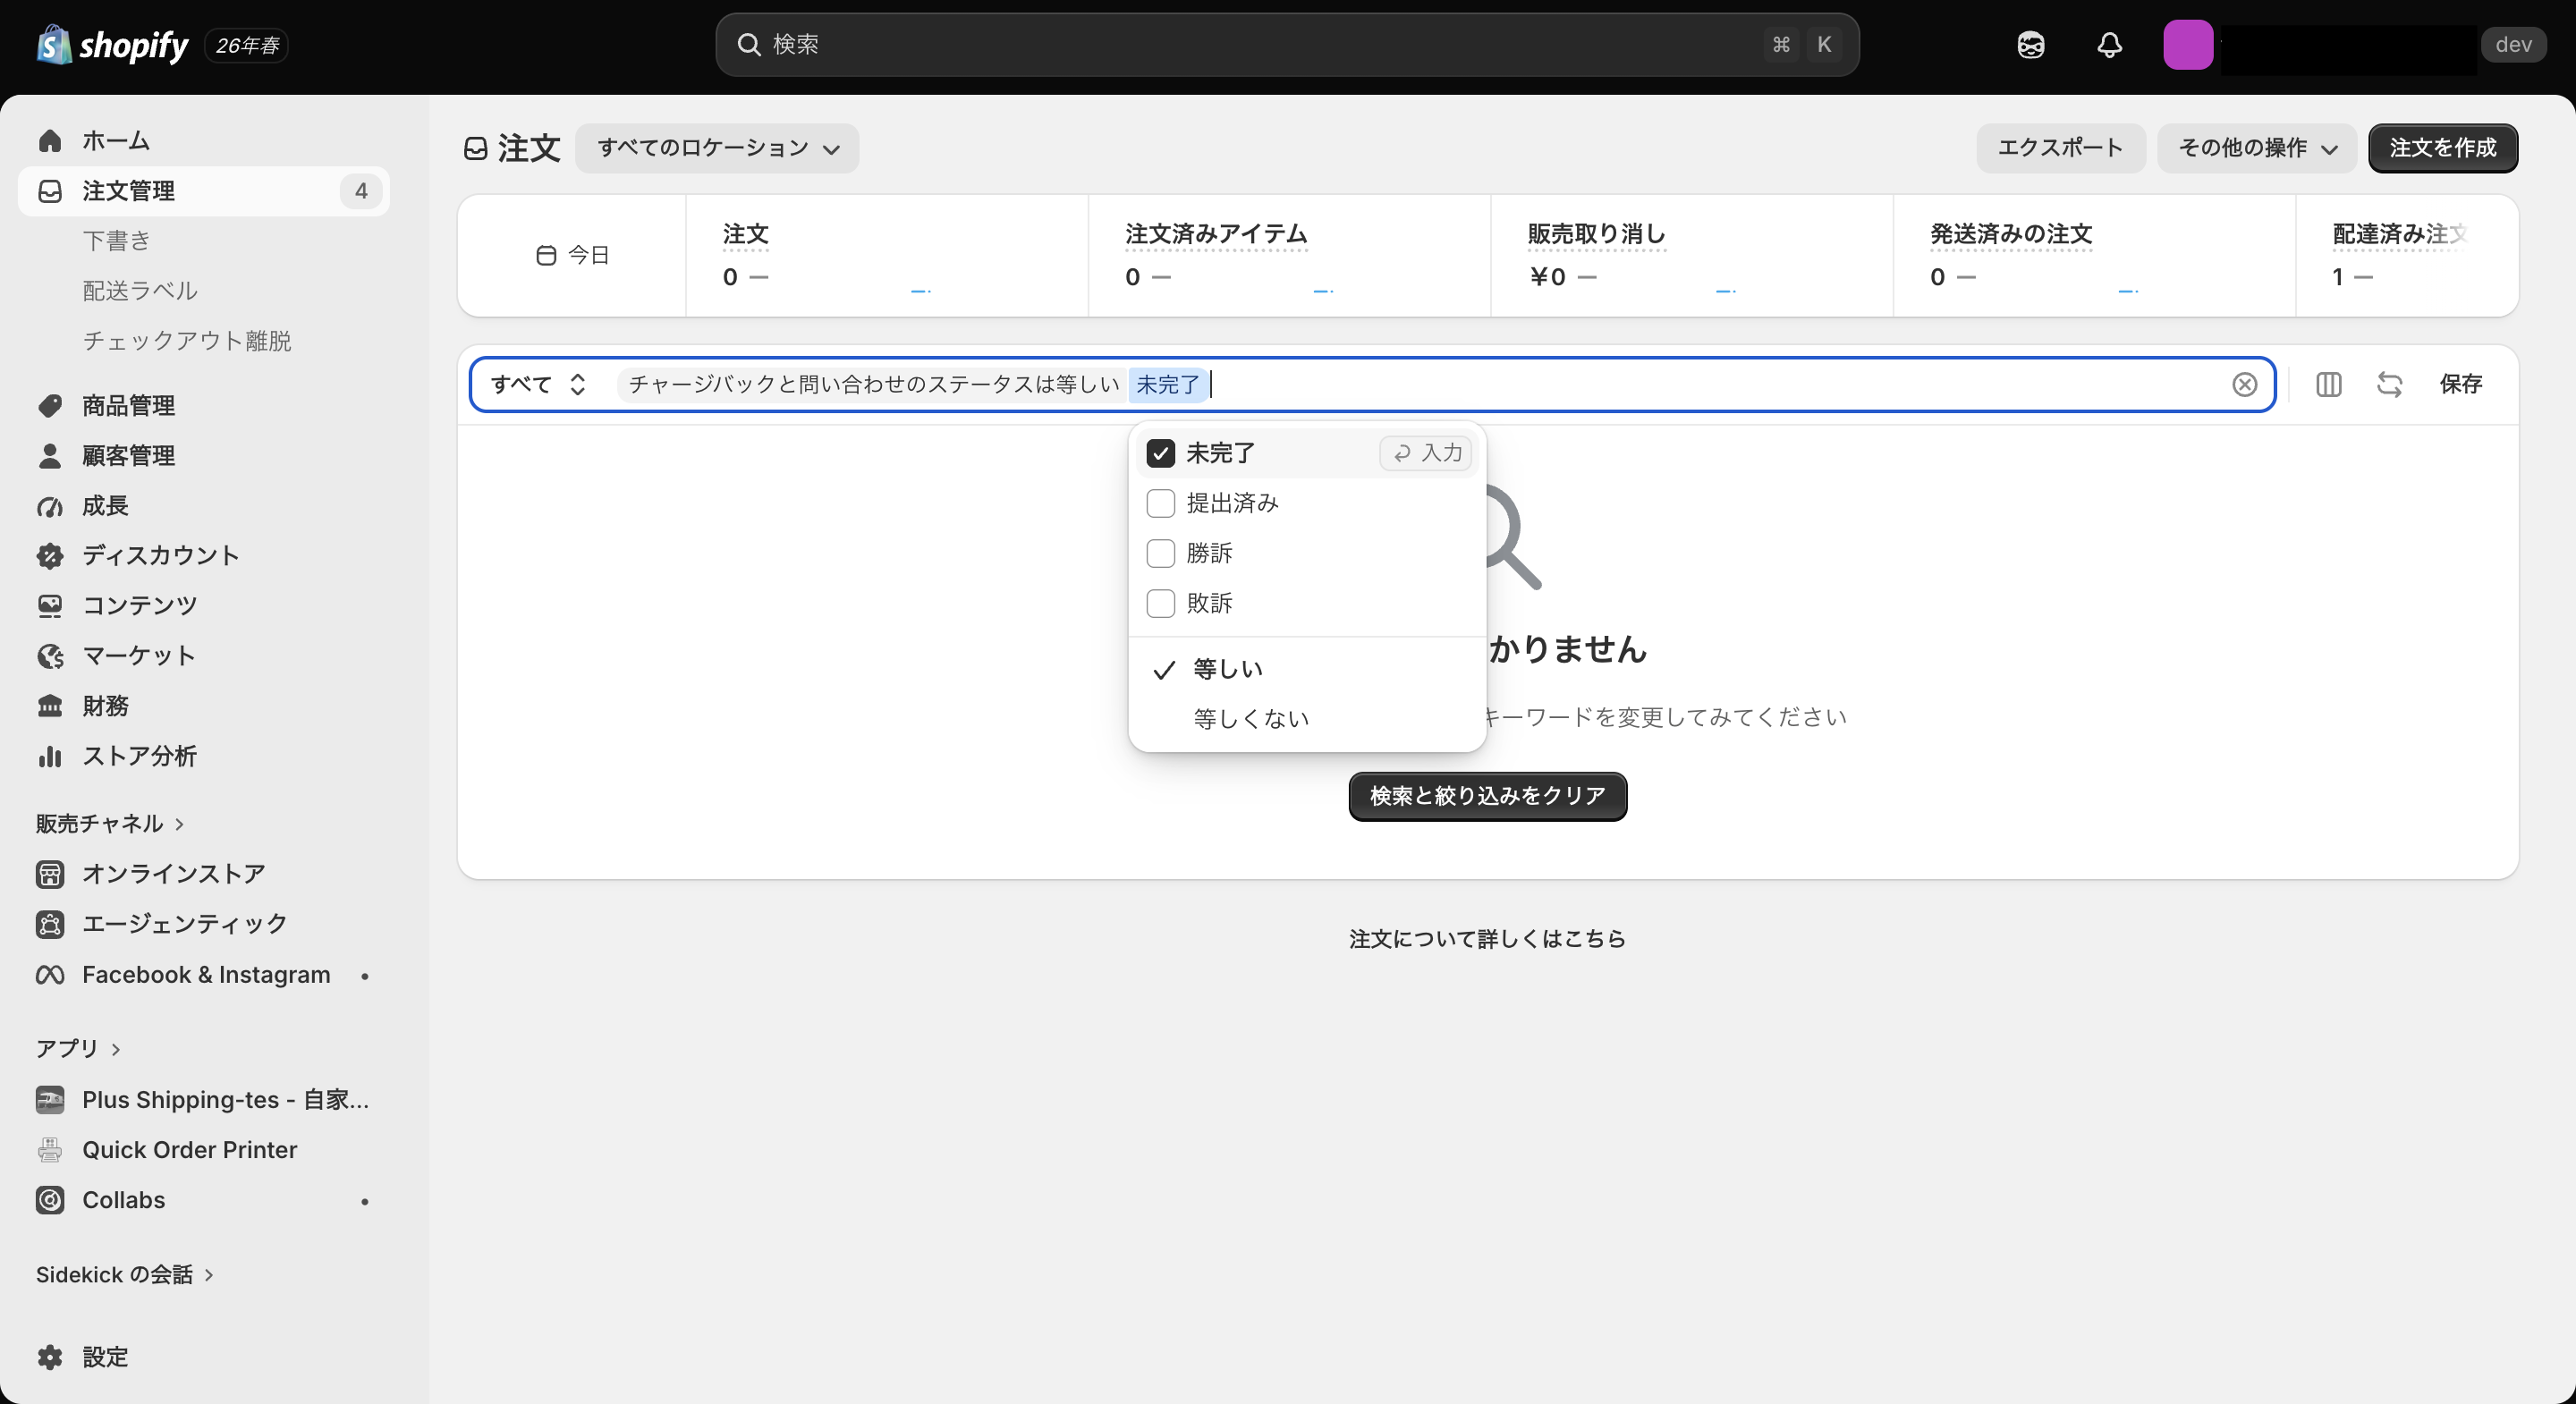Open the すべて view selector
The image size is (2576, 1404).
pyautogui.click(x=538, y=384)
